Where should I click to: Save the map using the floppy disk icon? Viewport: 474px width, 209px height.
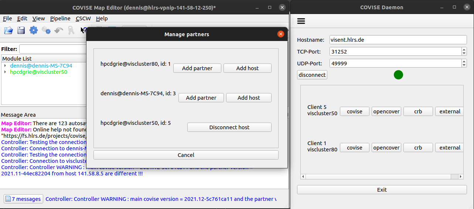click(21, 30)
